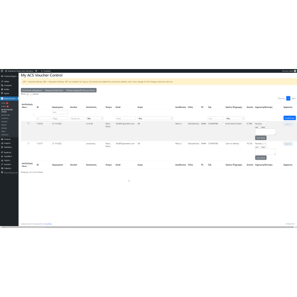Focus the Email filter input field
The image size is (297, 297).
(x=126, y=118)
